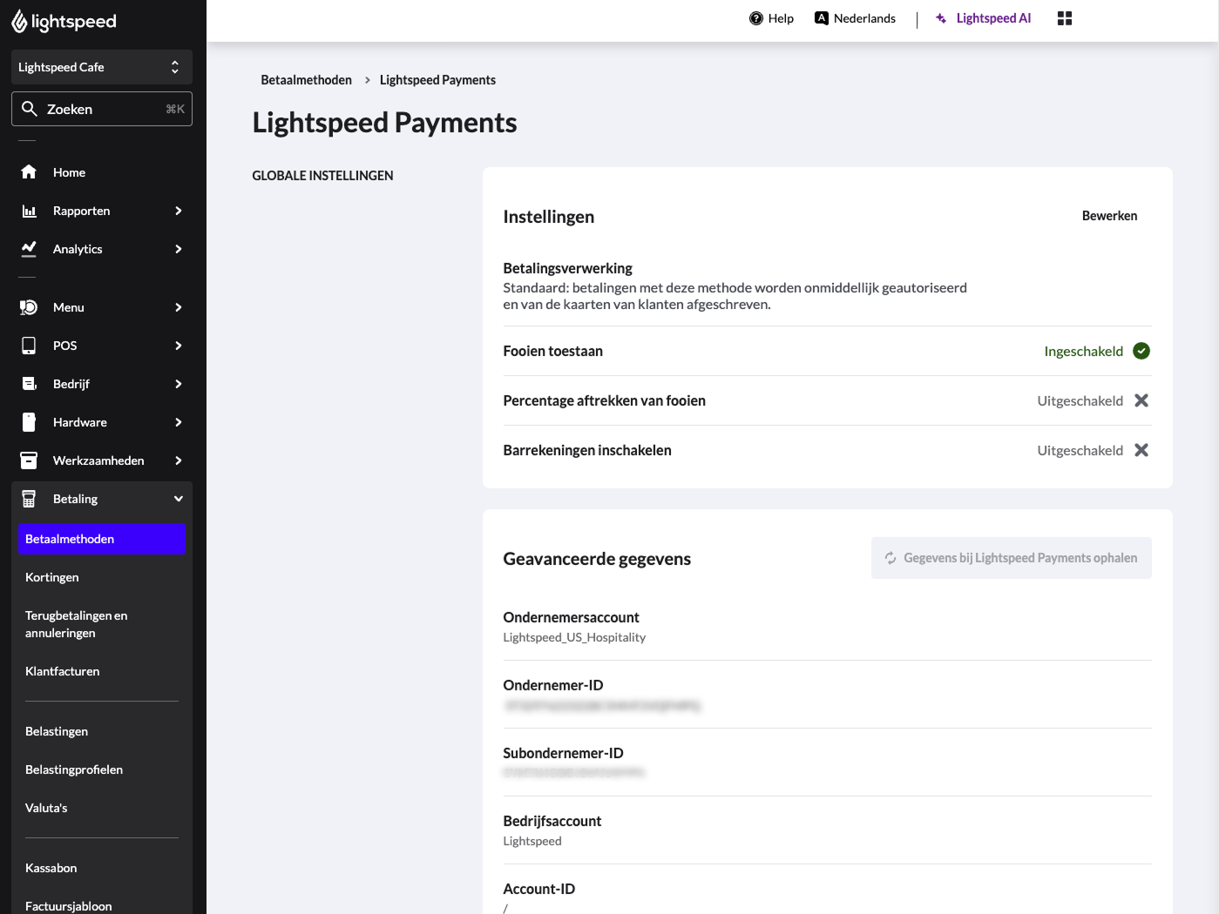Click Bewerken to edit Instellingen
Viewport: 1219px width, 914px height.
[x=1109, y=216]
